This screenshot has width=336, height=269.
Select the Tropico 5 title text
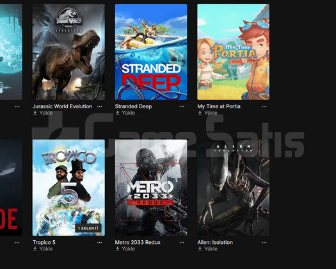click(44, 242)
